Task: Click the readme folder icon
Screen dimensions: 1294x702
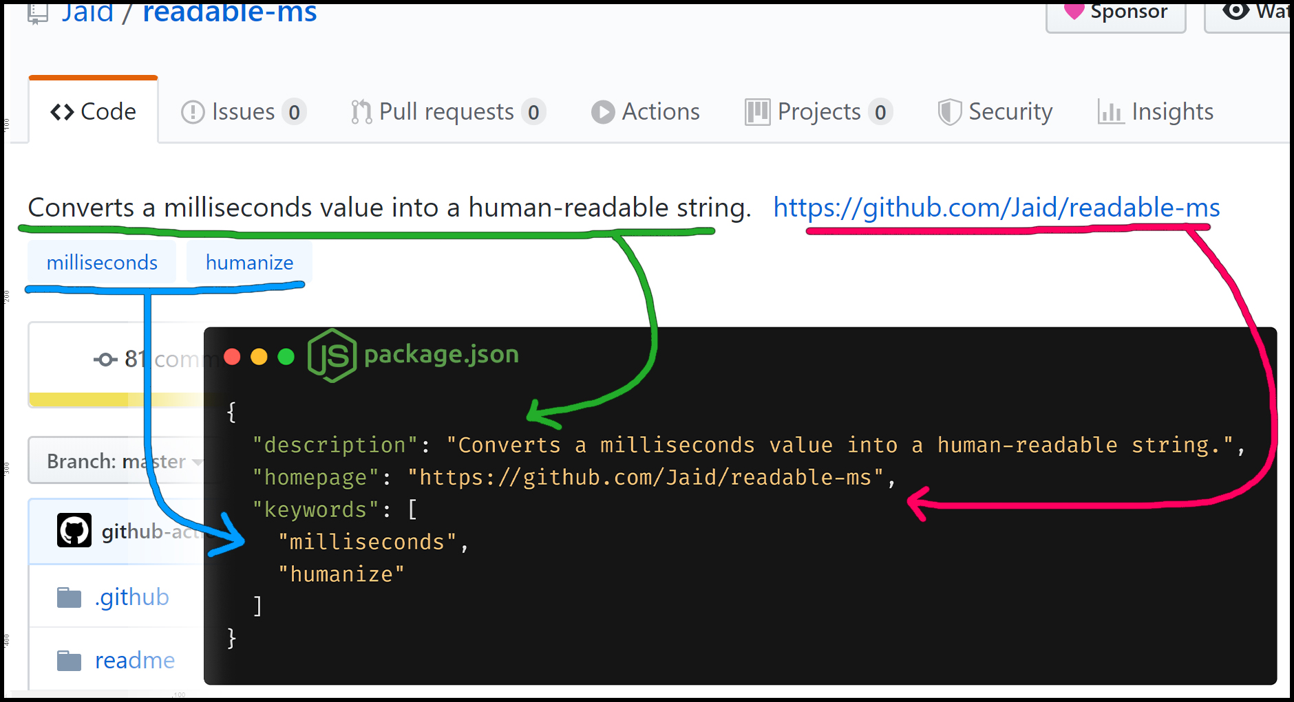Action: point(69,661)
